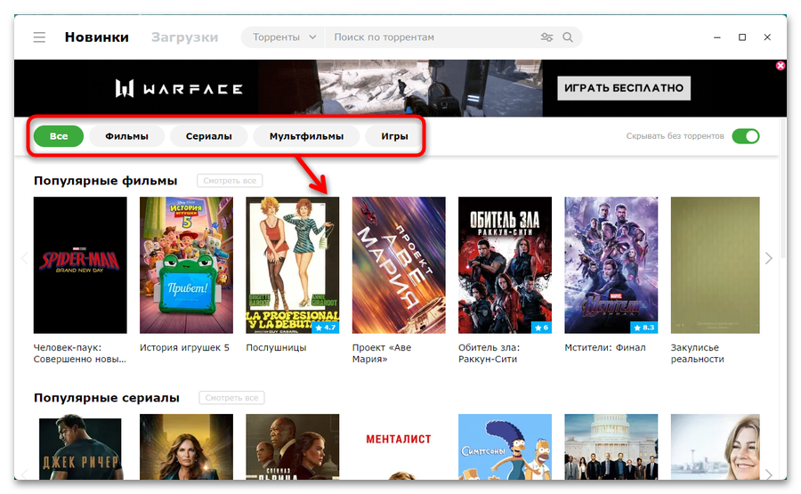Select the Мультфильмы filter
This screenshot has width=801, height=494.
(x=306, y=136)
